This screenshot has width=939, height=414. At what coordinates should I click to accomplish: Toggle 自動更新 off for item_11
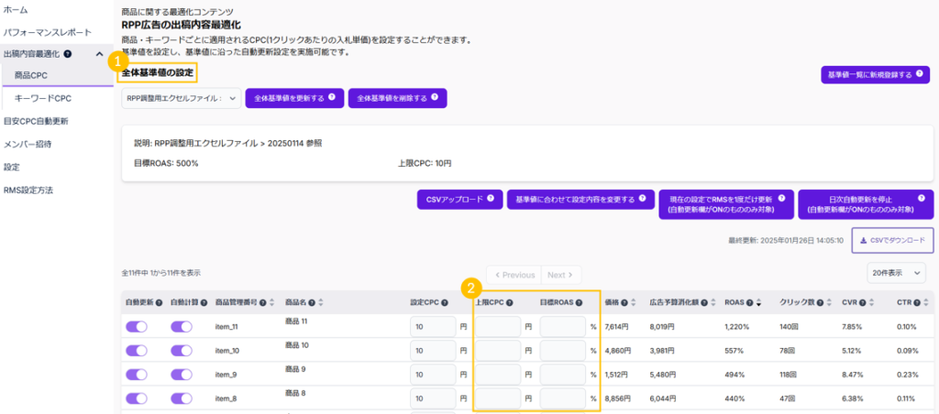tap(137, 326)
